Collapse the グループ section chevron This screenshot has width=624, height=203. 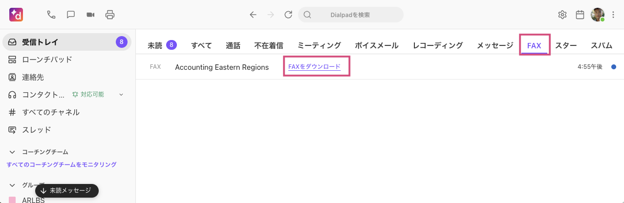tap(12, 185)
